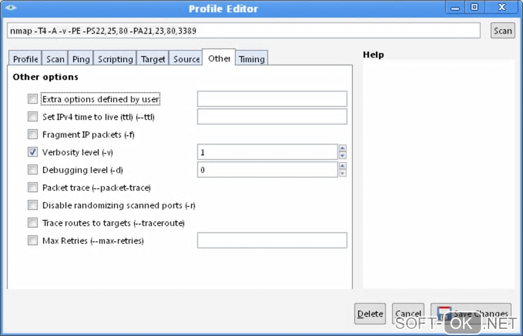The image size is (523, 336).
Task: Switch to the Timing tab
Action: pyautogui.click(x=251, y=59)
